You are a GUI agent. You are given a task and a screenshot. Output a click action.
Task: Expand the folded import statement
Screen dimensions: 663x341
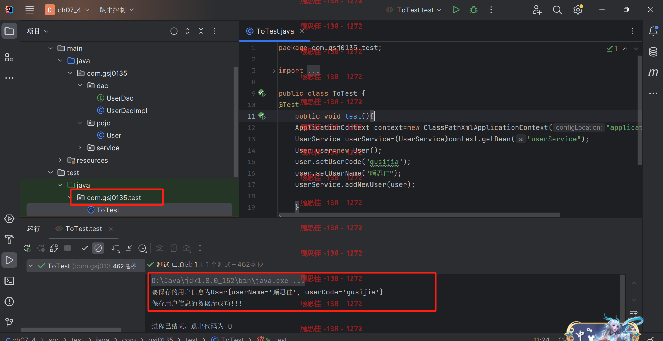pos(274,70)
